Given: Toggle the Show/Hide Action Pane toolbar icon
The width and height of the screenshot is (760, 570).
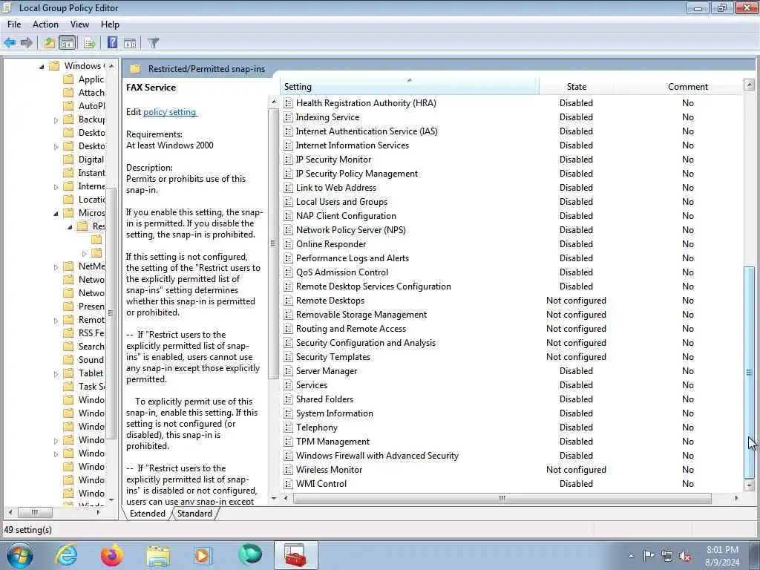Looking at the screenshot, I should pos(130,42).
